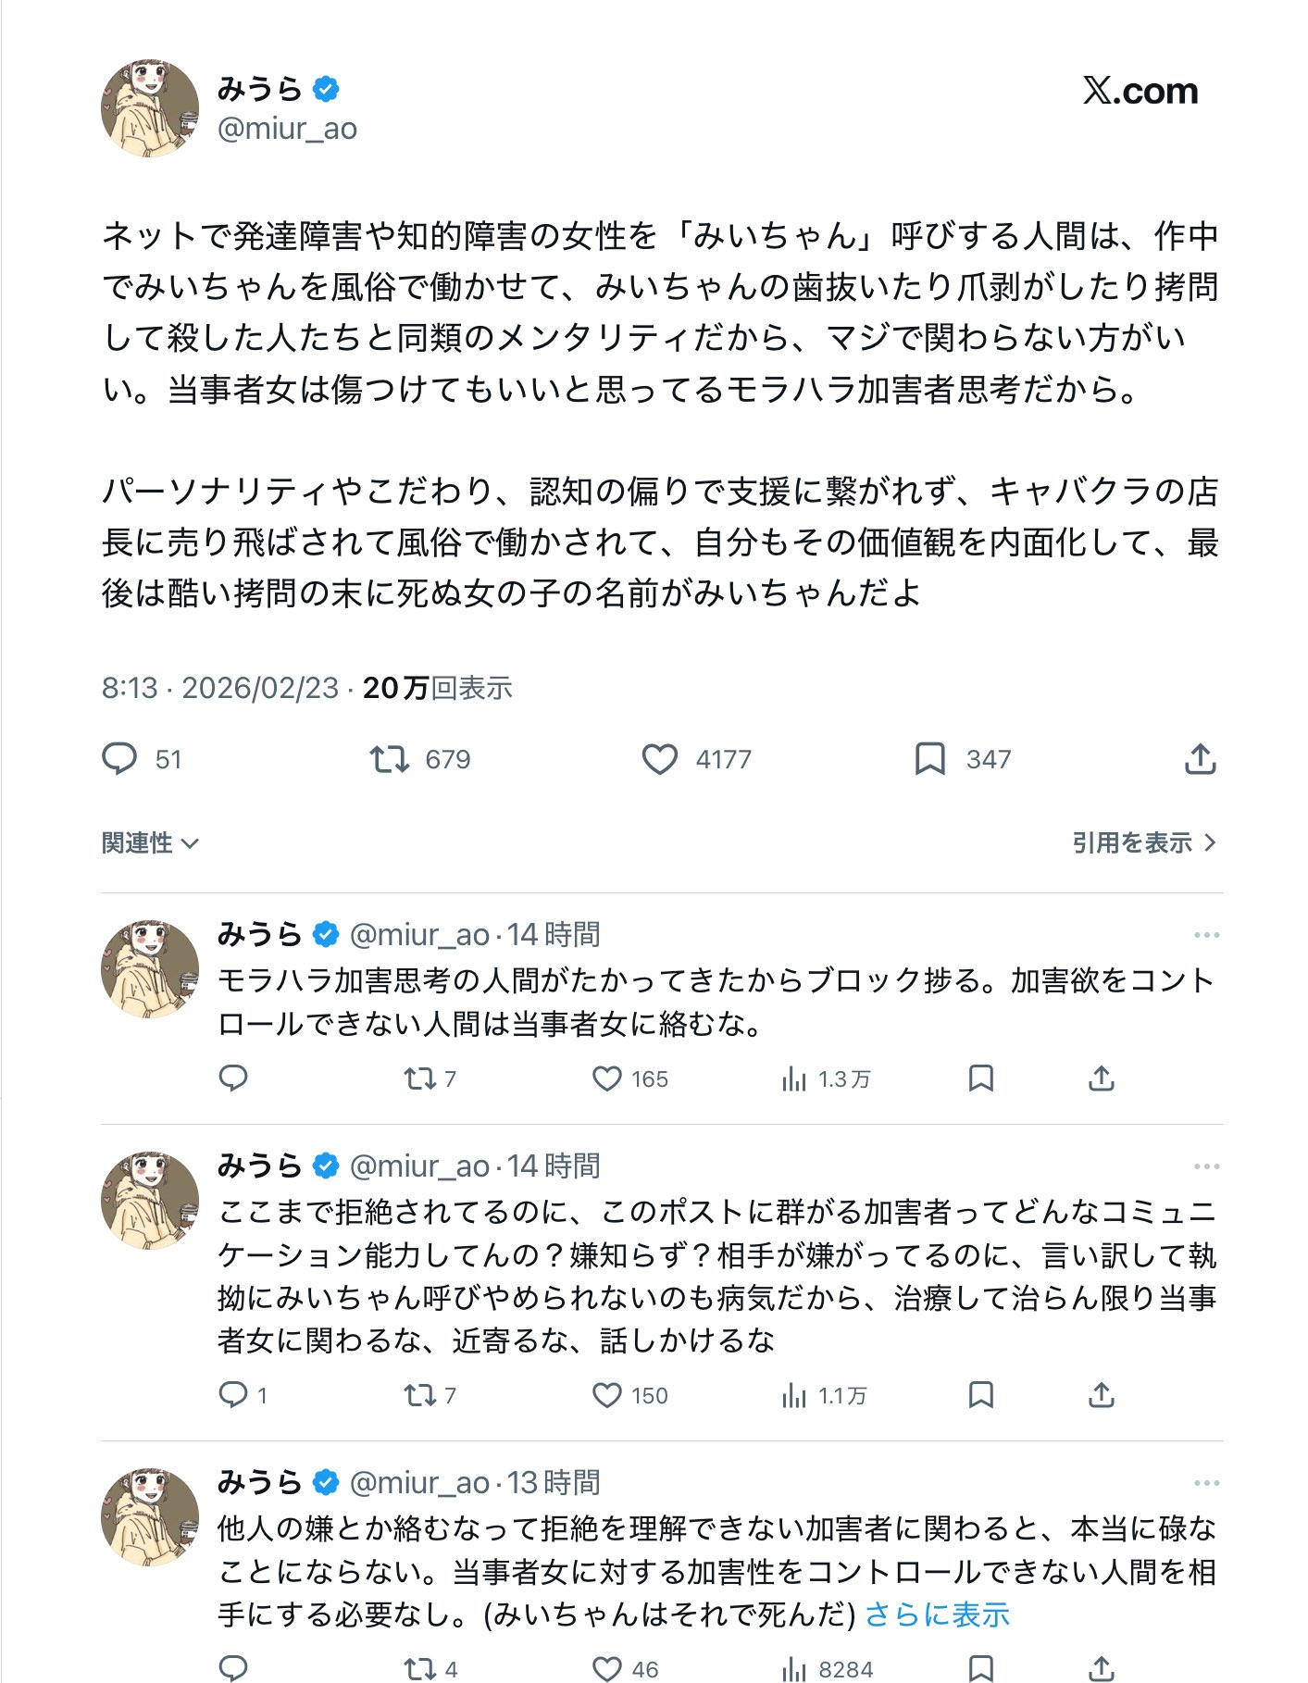Screen dimensions: 1308x1683
Task: Share the second reply in the thread
Action: tap(1101, 1395)
